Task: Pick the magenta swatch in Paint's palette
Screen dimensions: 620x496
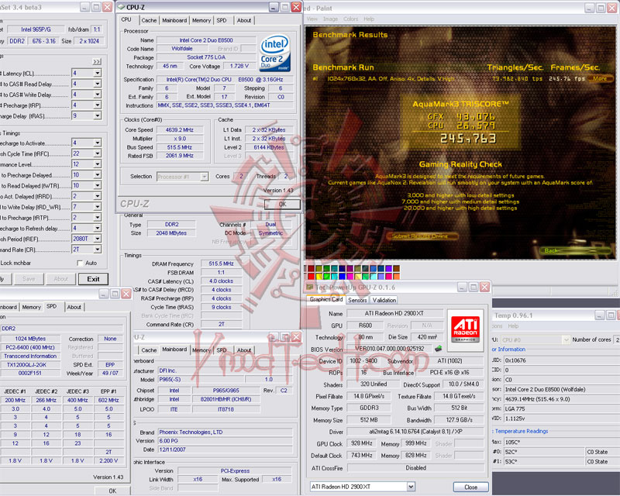Action: (352, 276)
